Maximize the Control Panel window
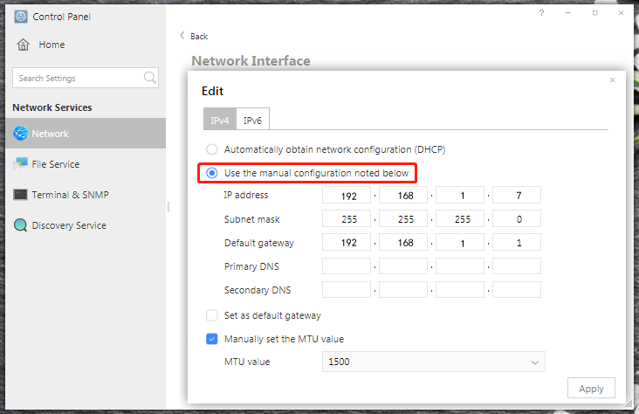The width and height of the screenshot is (639, 414). [595, 13]
